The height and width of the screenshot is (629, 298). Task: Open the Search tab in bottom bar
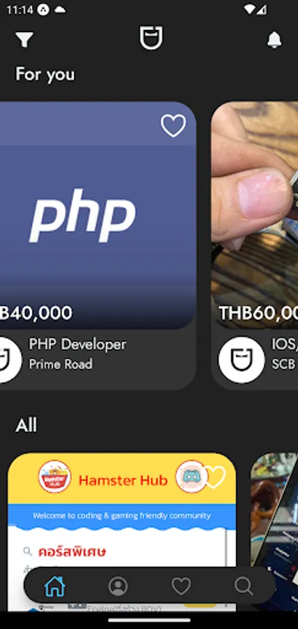244,586
